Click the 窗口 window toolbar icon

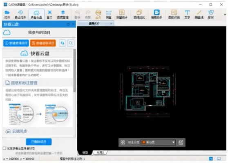point(49,14)
